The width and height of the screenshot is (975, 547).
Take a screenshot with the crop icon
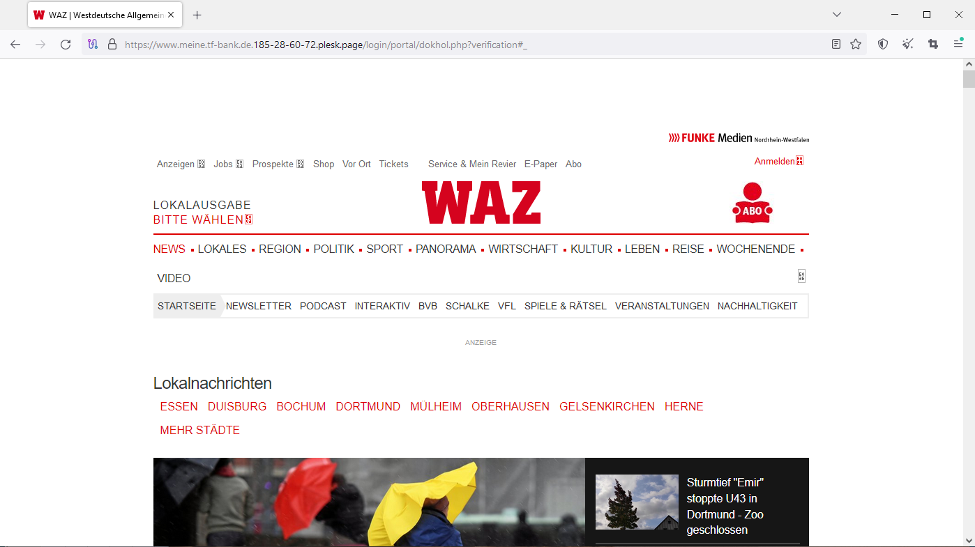click(x=933, y=44)
